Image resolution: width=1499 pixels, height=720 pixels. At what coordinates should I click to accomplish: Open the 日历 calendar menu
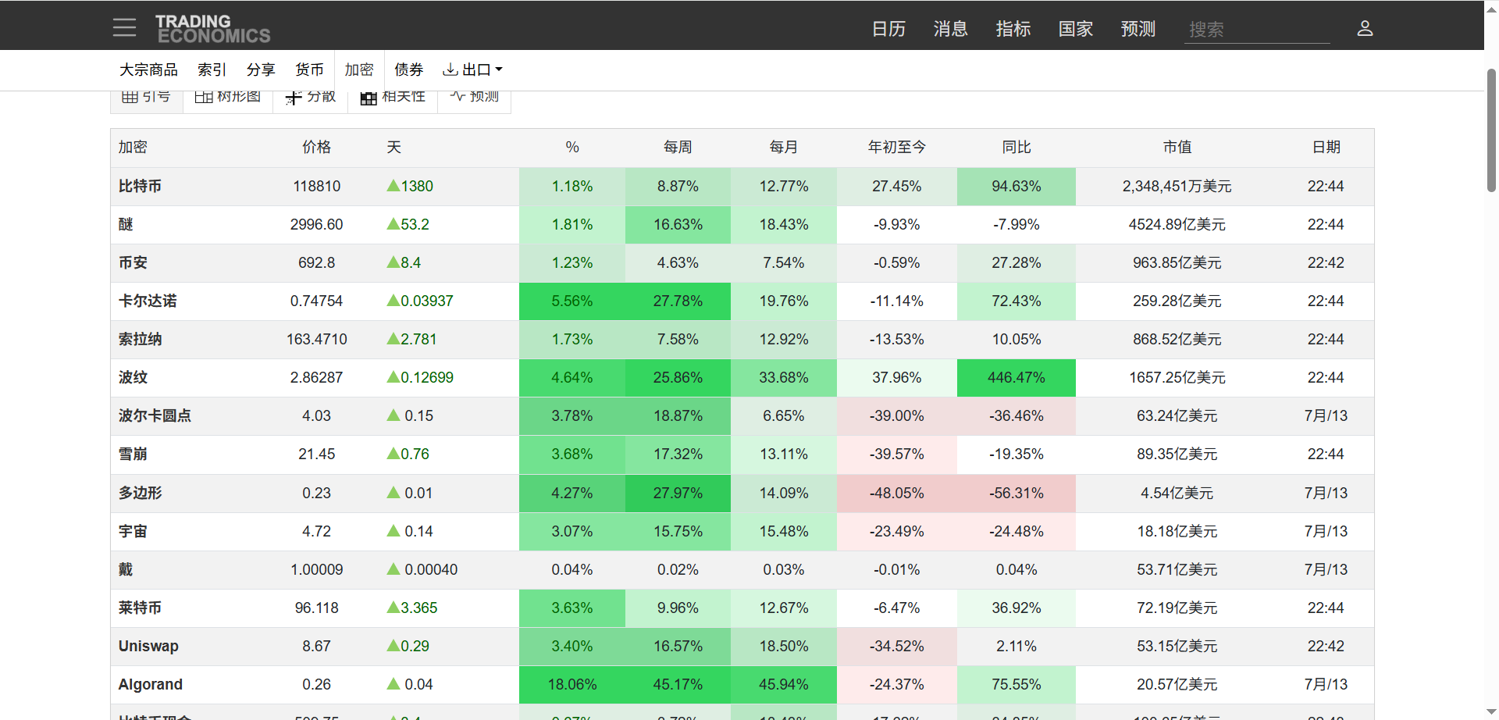(x=888, y=29)
